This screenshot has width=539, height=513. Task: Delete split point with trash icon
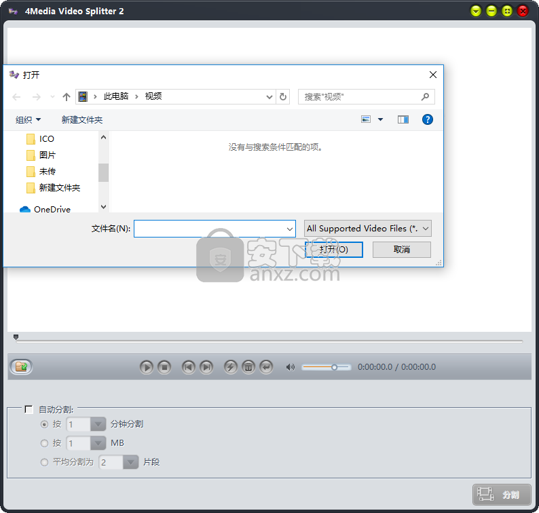(248, 367)
